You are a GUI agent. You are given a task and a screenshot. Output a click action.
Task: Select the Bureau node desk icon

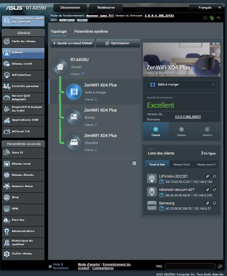(73, 117)
